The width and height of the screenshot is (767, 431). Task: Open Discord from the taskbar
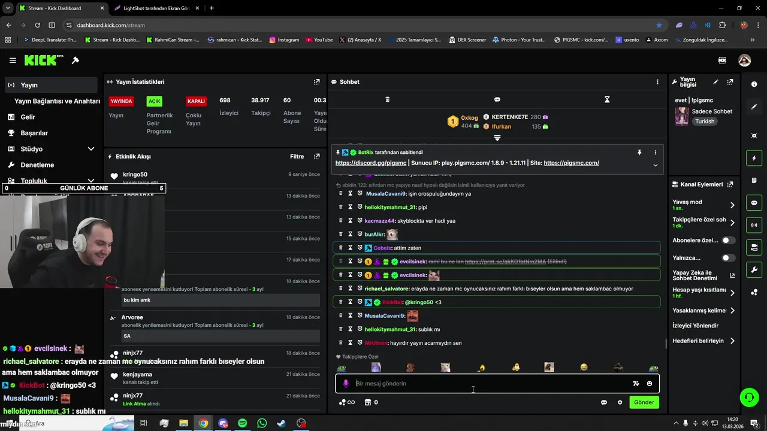(223, 423)
